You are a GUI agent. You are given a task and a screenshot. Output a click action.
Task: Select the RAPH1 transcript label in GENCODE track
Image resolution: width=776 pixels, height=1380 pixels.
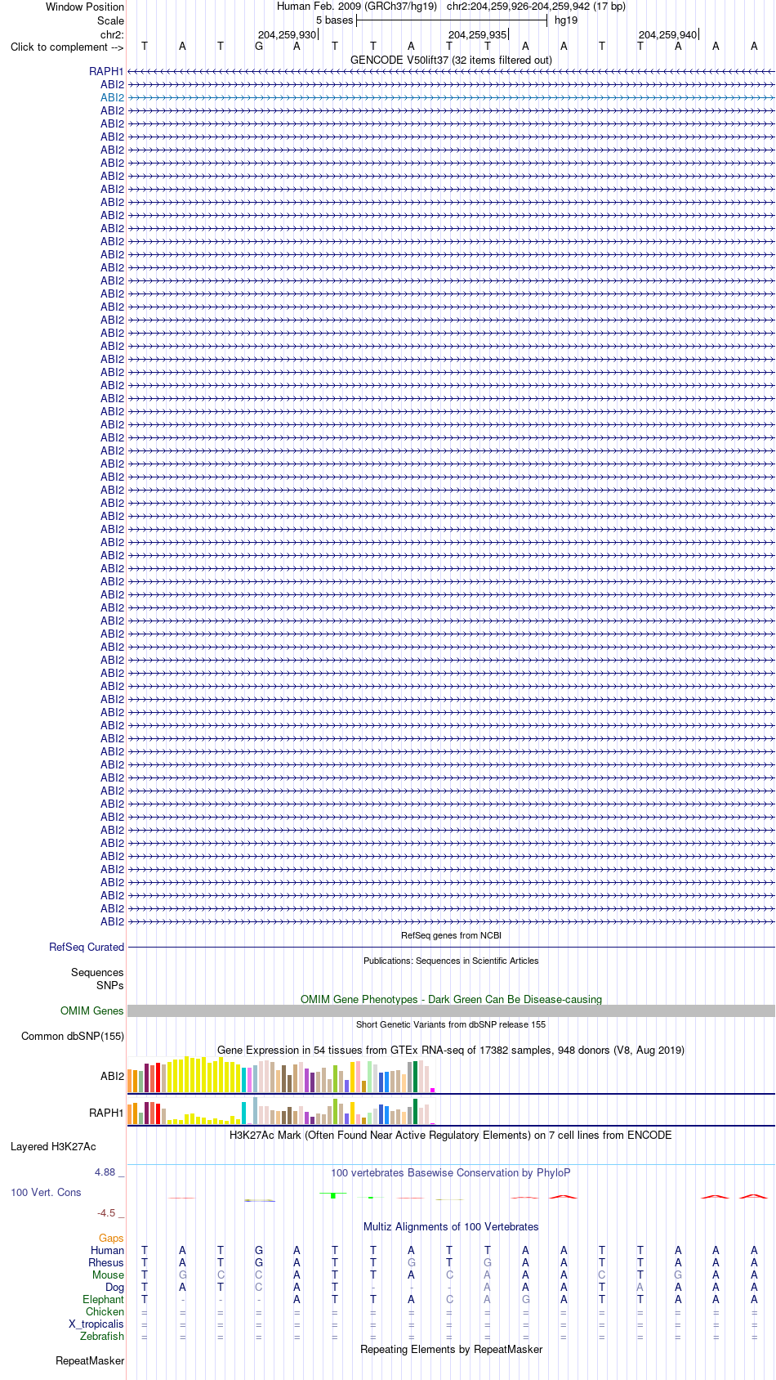click(x=107, y=71)
